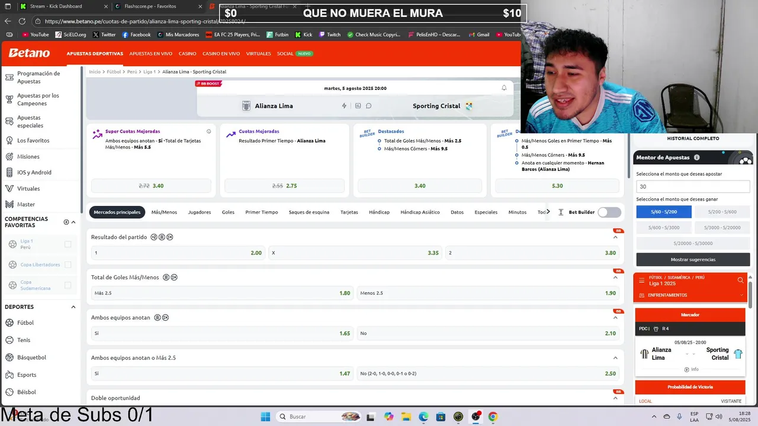Bet on Alianza Lima win at 2.00
Screen dimensions: 758x426
[x=178, y=253]
